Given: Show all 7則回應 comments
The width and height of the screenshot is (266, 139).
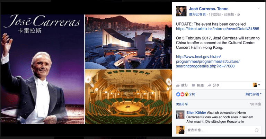Looking at the screenshot, I should (x=255, y=104).
